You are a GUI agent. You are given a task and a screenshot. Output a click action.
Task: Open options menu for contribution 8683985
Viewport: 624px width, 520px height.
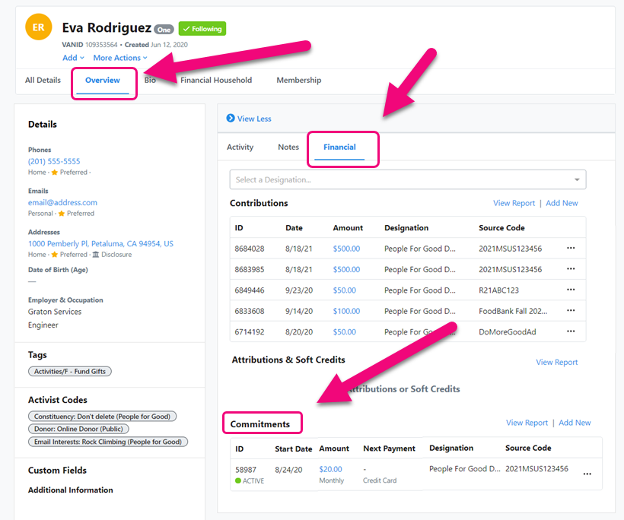click(571, 269)
